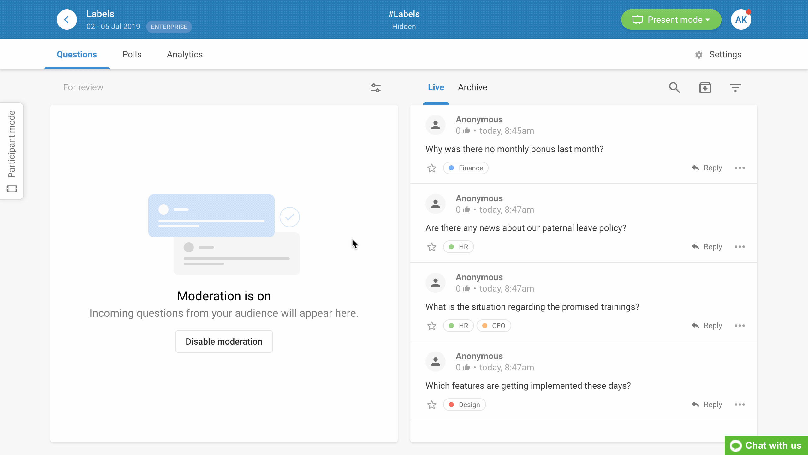The width and height of the screenshot is (808, 455).
Task: Open more options for features question
Action: (x=740, y=405)
